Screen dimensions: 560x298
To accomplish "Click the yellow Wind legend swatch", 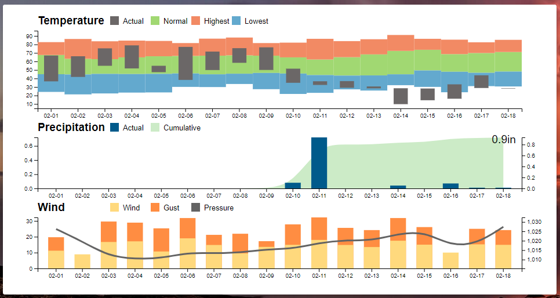I will [x=115, y=208].
